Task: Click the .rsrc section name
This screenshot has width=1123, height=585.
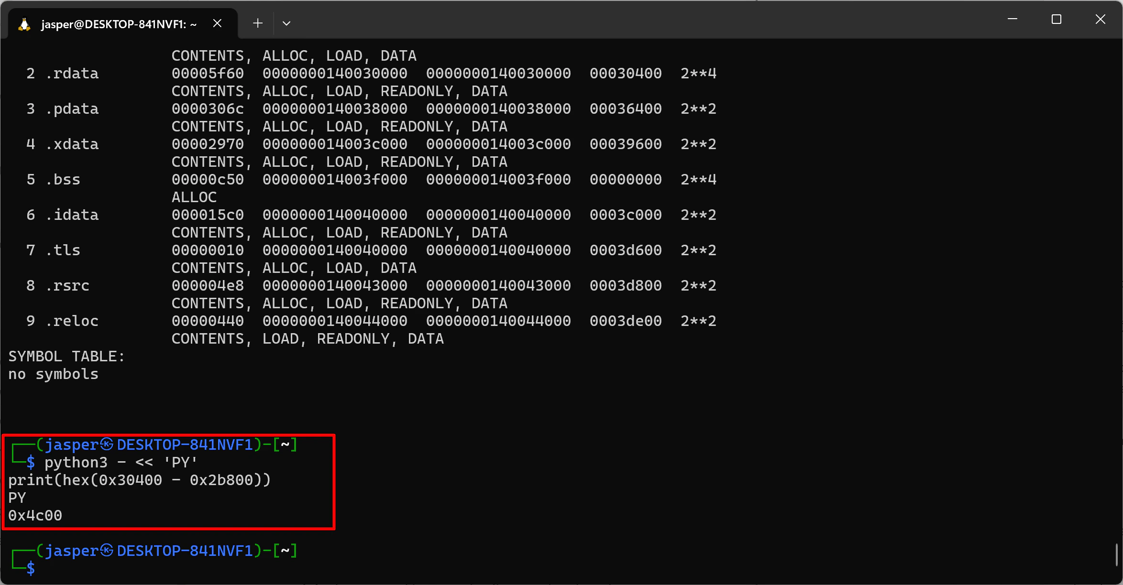Action: click(68, 286)
